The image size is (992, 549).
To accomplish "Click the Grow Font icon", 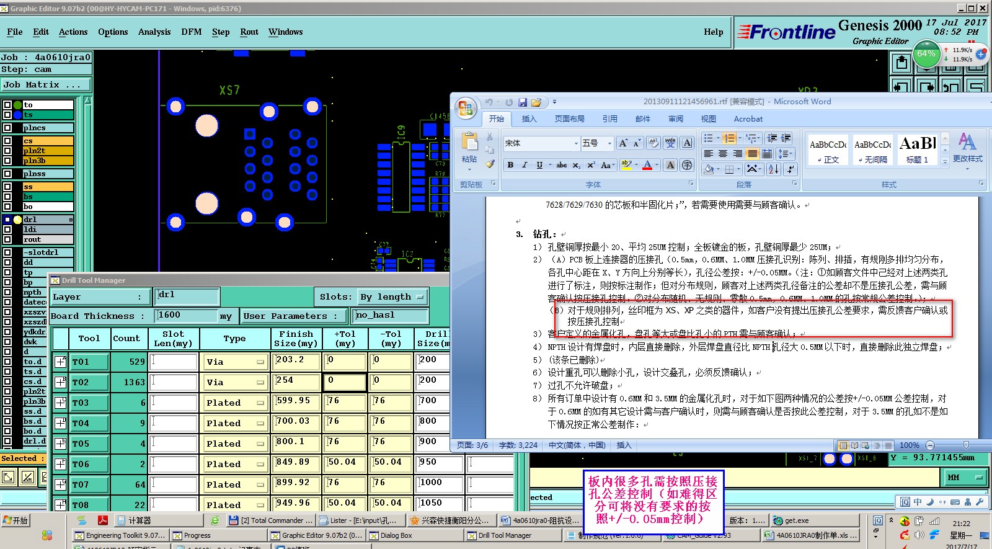I will pyautogui.click(x=623, y=143).
